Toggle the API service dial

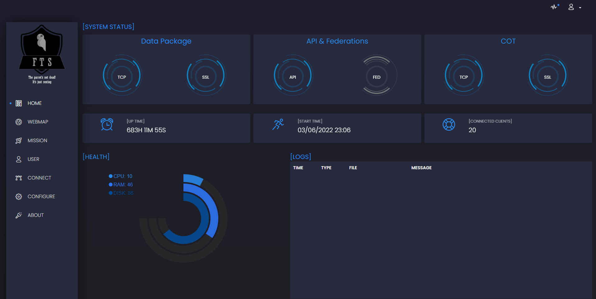[x=293, y=76]
